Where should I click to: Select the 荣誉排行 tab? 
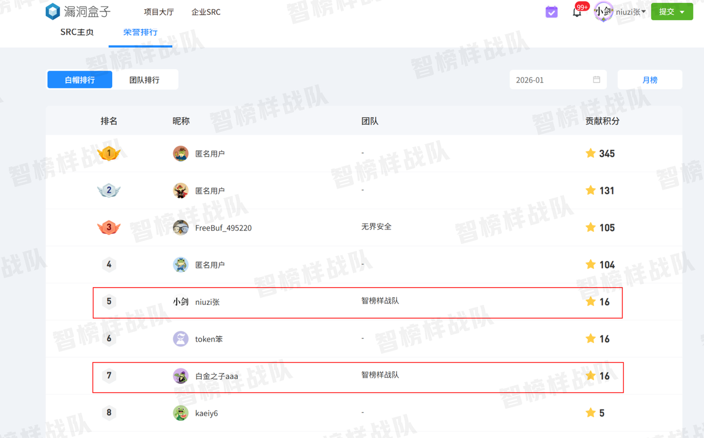[140, 32]
